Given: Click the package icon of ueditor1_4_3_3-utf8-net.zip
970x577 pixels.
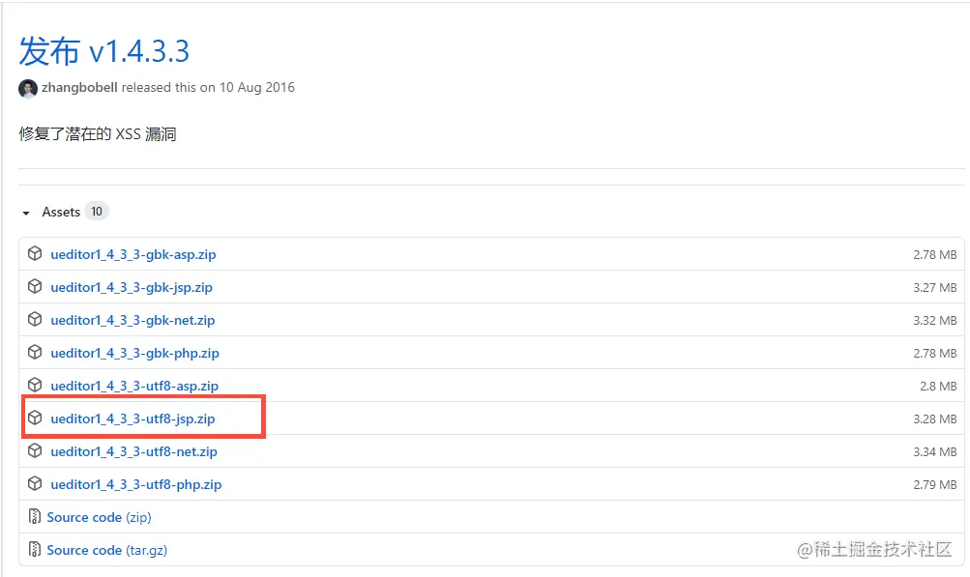Looking at the screenshot, I should pyautogui.click(x=35, y=450).
